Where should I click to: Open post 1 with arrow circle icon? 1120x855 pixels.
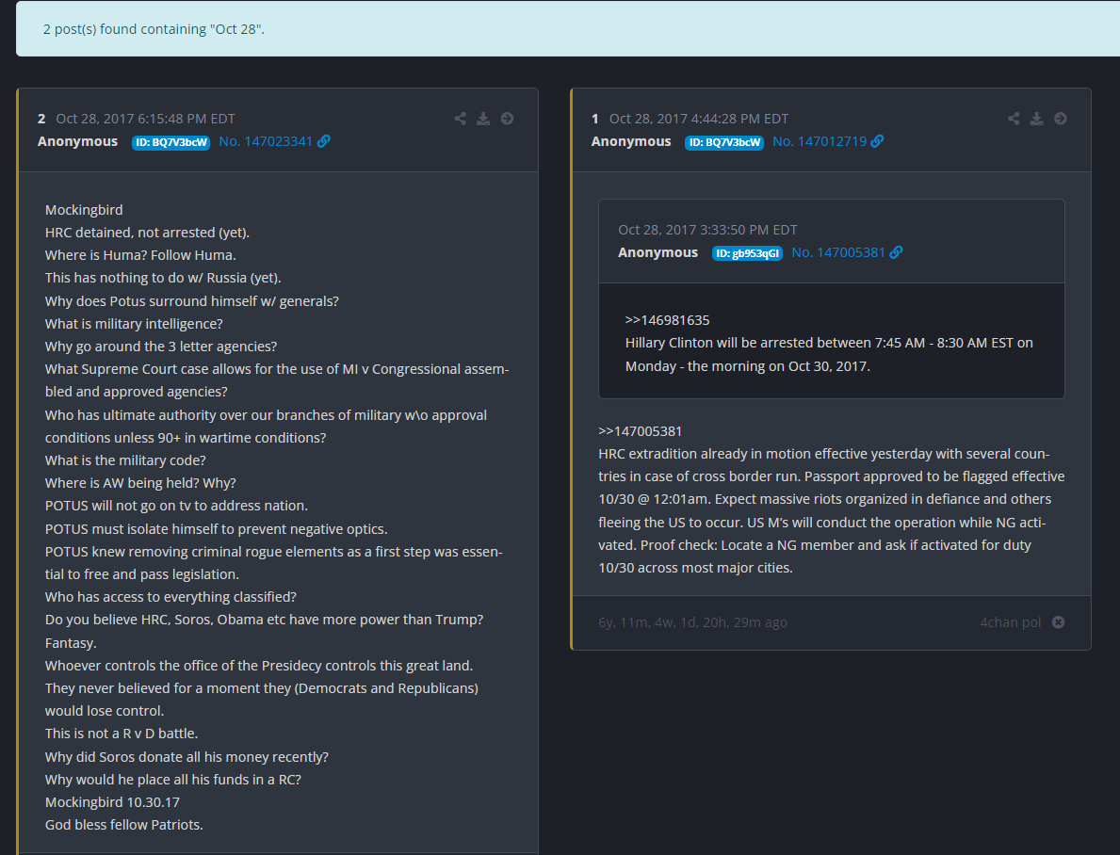click(1061, 119)
